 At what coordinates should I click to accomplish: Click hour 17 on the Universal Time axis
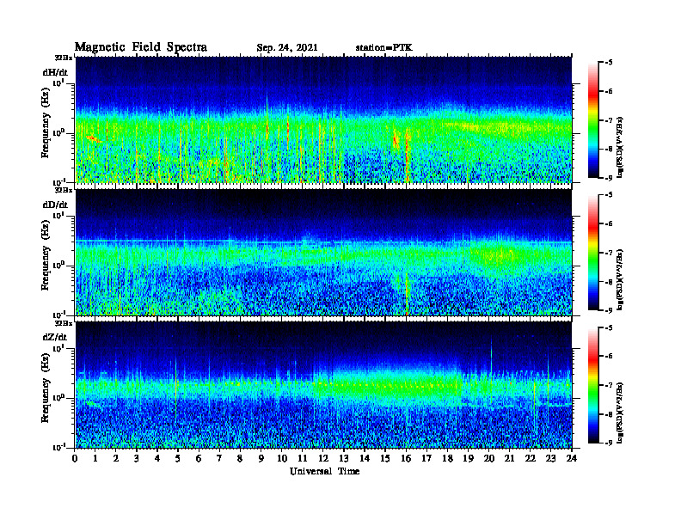point(426,459)
